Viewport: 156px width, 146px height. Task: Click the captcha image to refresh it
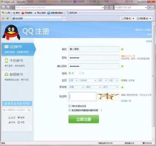click(108, 97)
